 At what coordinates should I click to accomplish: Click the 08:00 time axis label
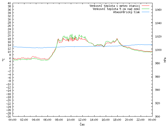pos(59,120)
